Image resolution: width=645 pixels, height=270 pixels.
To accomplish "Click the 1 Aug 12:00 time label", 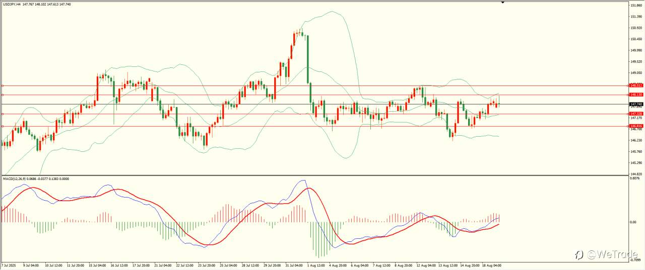I will coord(316,265).
